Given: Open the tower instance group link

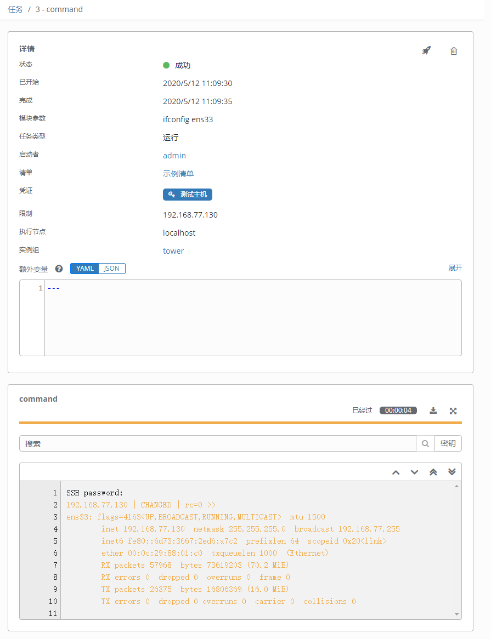Looking at the screenshot, I should pos(173,251).
